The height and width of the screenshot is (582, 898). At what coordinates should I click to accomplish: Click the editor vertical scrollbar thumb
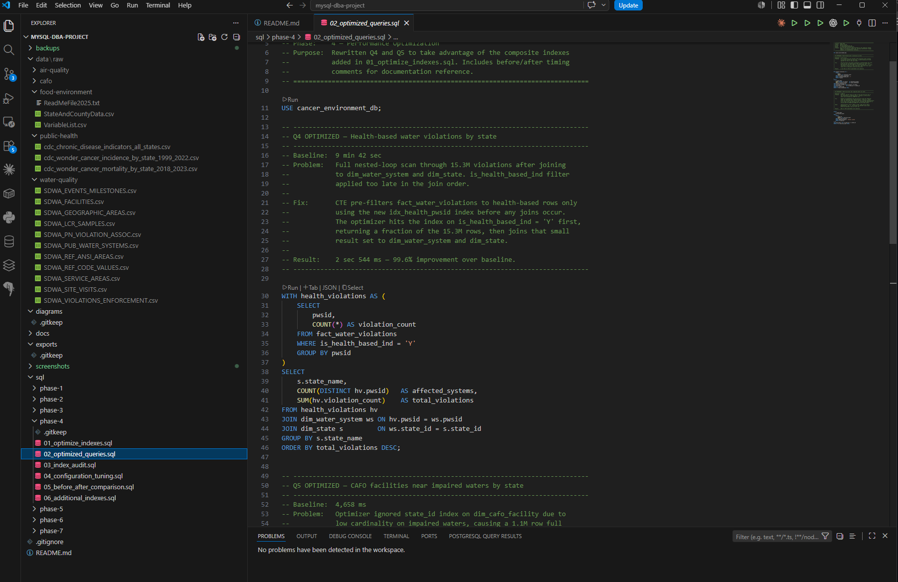click(893, 152)
